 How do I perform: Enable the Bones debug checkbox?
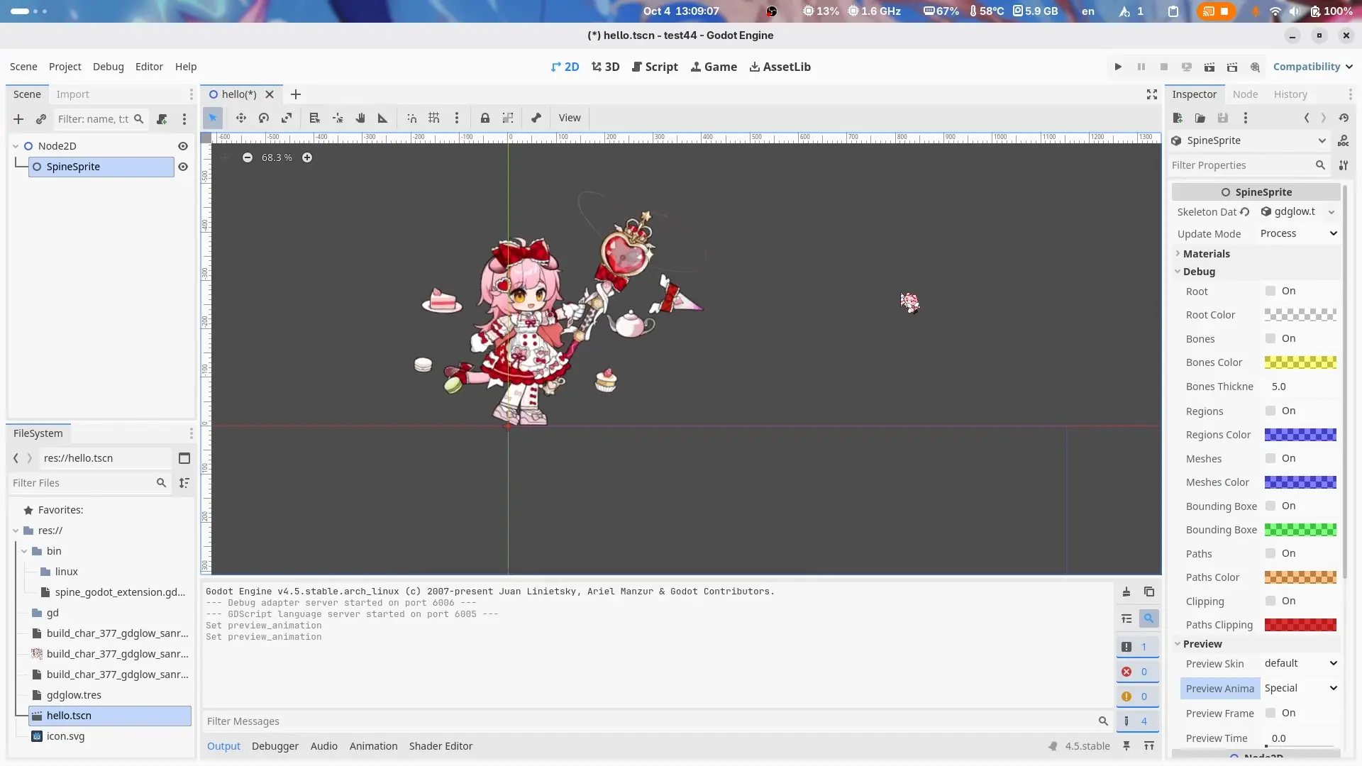pyautogui.click(x=1270, y=339)
